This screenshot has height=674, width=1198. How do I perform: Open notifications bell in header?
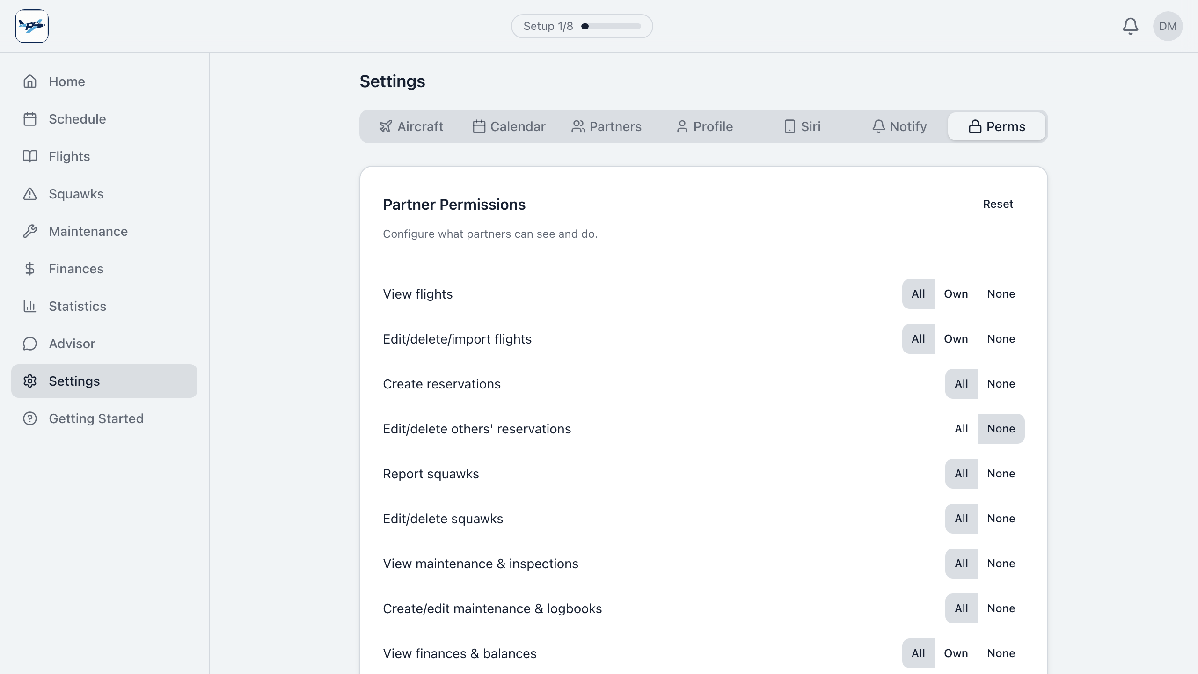click(x=1130, y=26)
